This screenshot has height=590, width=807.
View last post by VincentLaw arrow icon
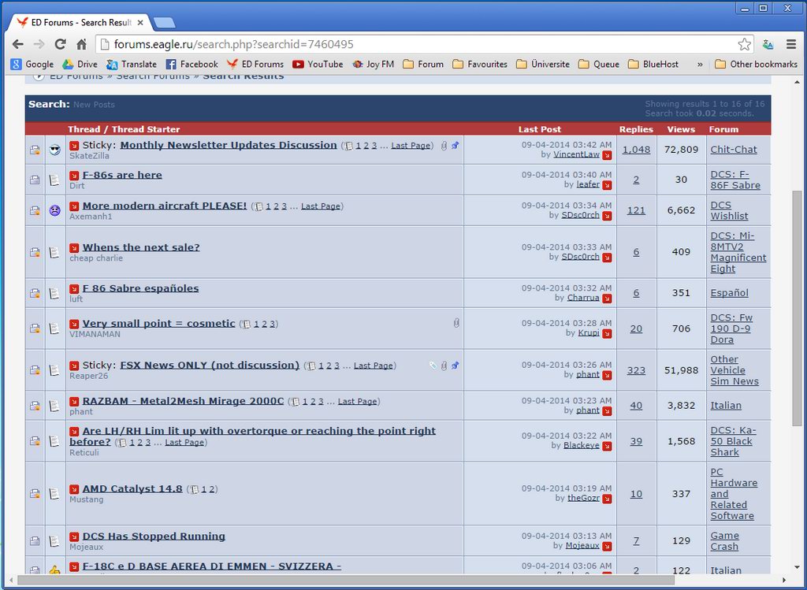pyautogui.click(x=608, y=155)
